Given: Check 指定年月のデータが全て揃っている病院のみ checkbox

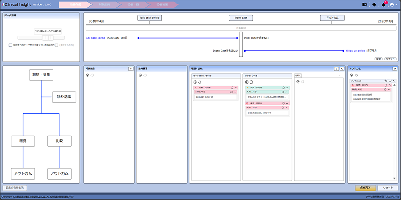Looking at the screenshot, I should click(11, 45).
